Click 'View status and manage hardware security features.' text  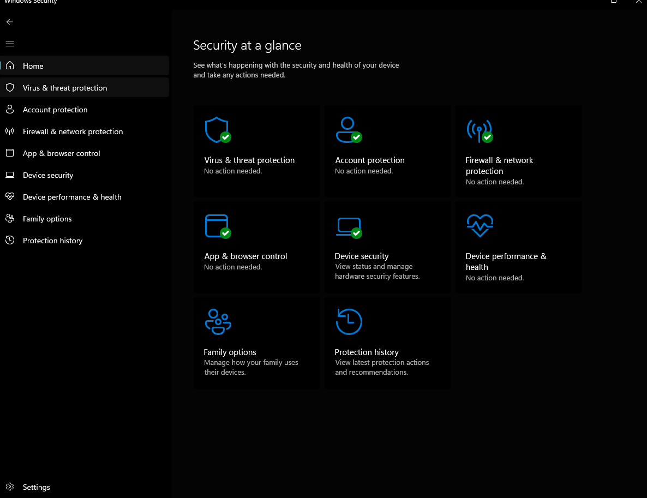[x=377, y=272]
